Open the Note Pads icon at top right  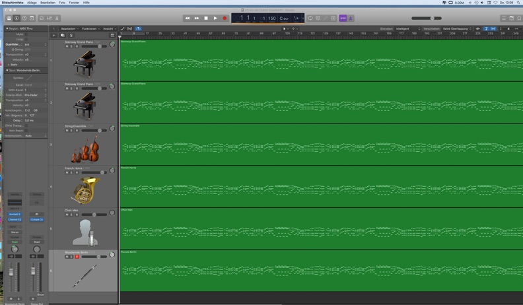click(x=512, y=18)
